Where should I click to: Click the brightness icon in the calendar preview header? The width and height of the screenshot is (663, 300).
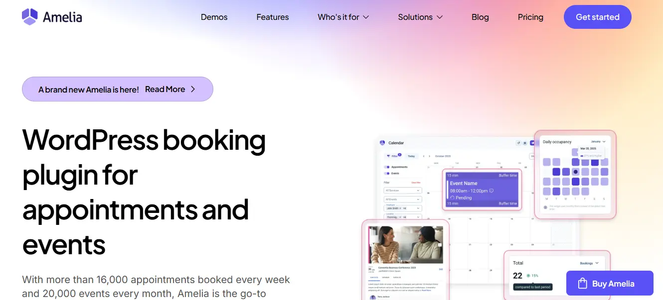tap(525, 143)
